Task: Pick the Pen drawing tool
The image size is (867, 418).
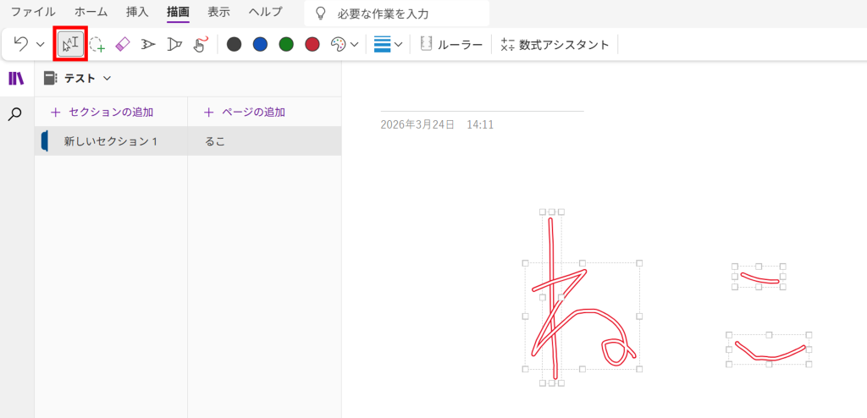Action: (148, 44)
